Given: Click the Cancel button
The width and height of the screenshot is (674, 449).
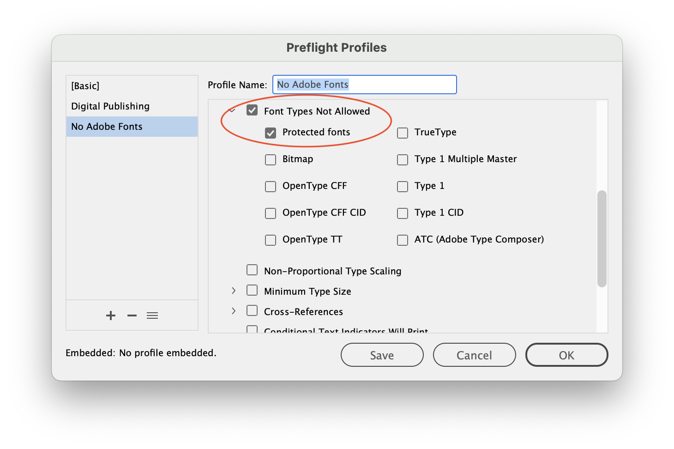Looking at the screenshot, I should click(x=475, y=355).
